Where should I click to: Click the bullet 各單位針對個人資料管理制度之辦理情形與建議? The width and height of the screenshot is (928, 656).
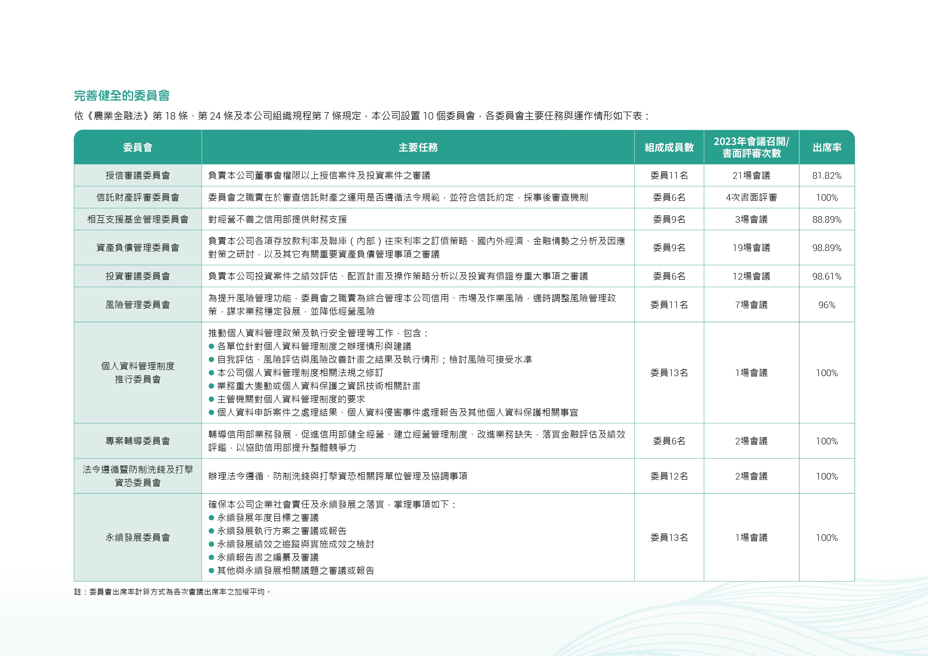(310, 347)
